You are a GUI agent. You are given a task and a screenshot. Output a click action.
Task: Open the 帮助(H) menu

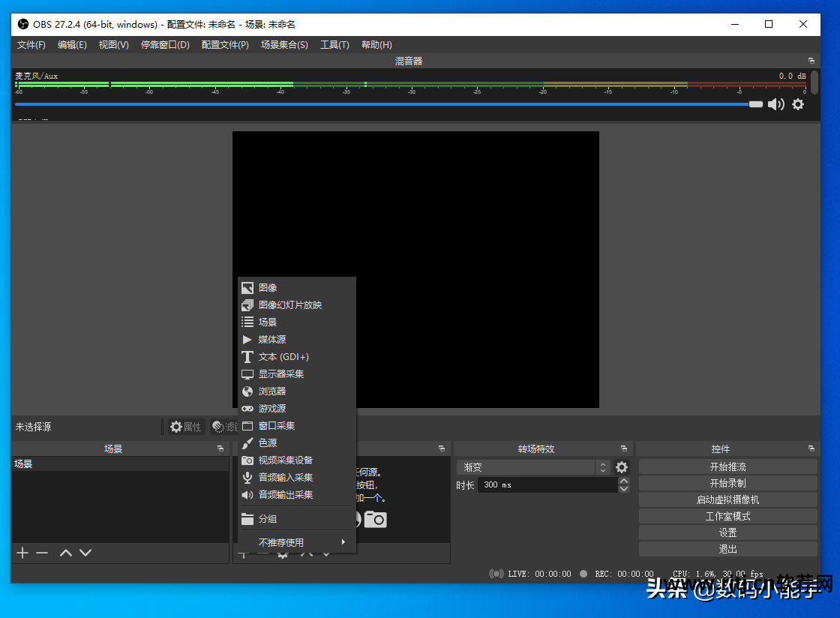tap(376, 44)
